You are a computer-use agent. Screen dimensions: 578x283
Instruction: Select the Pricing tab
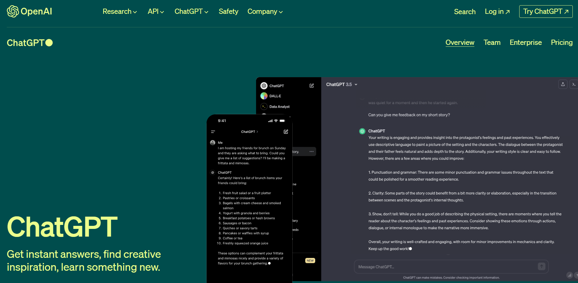point(562,42)
